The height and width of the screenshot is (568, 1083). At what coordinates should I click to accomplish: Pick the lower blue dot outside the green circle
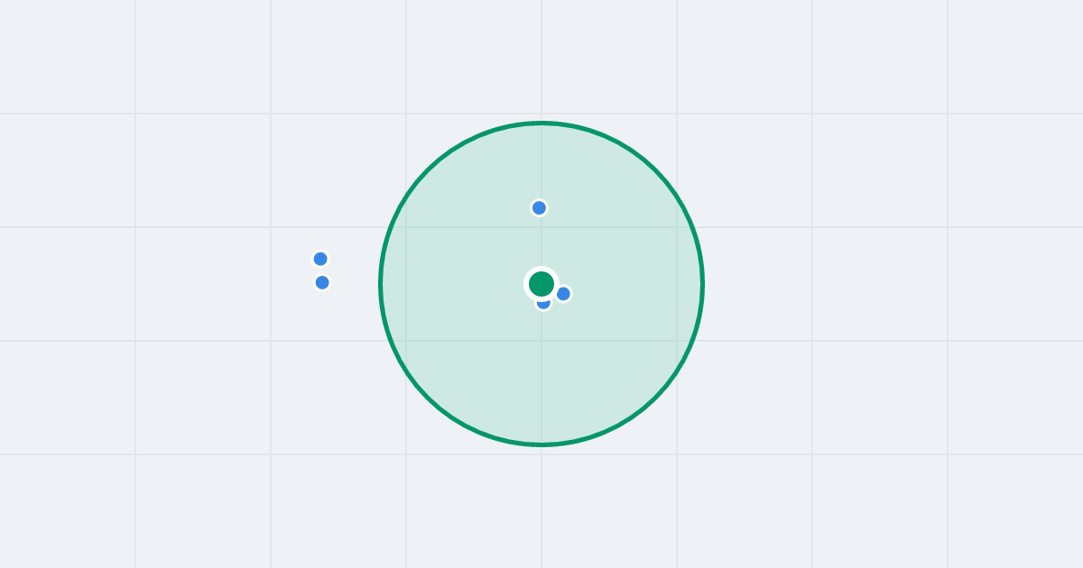click(322, 282)
